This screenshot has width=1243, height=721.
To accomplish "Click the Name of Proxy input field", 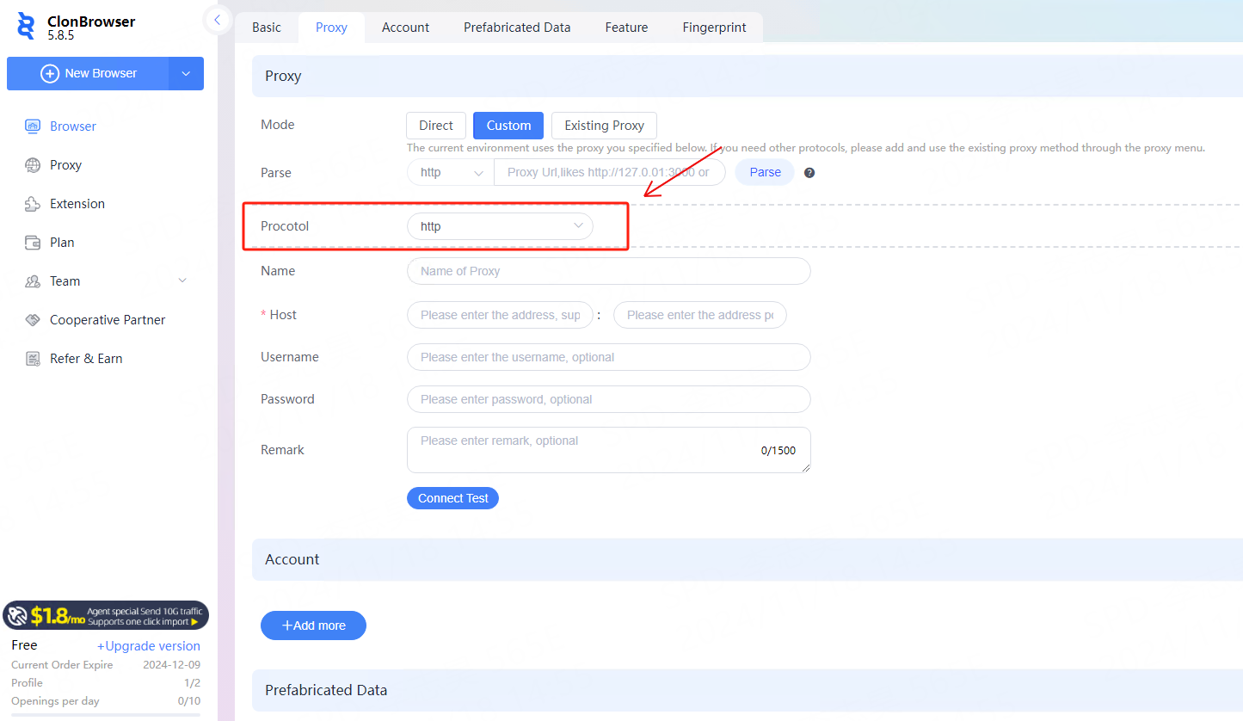I will (608, 271).
